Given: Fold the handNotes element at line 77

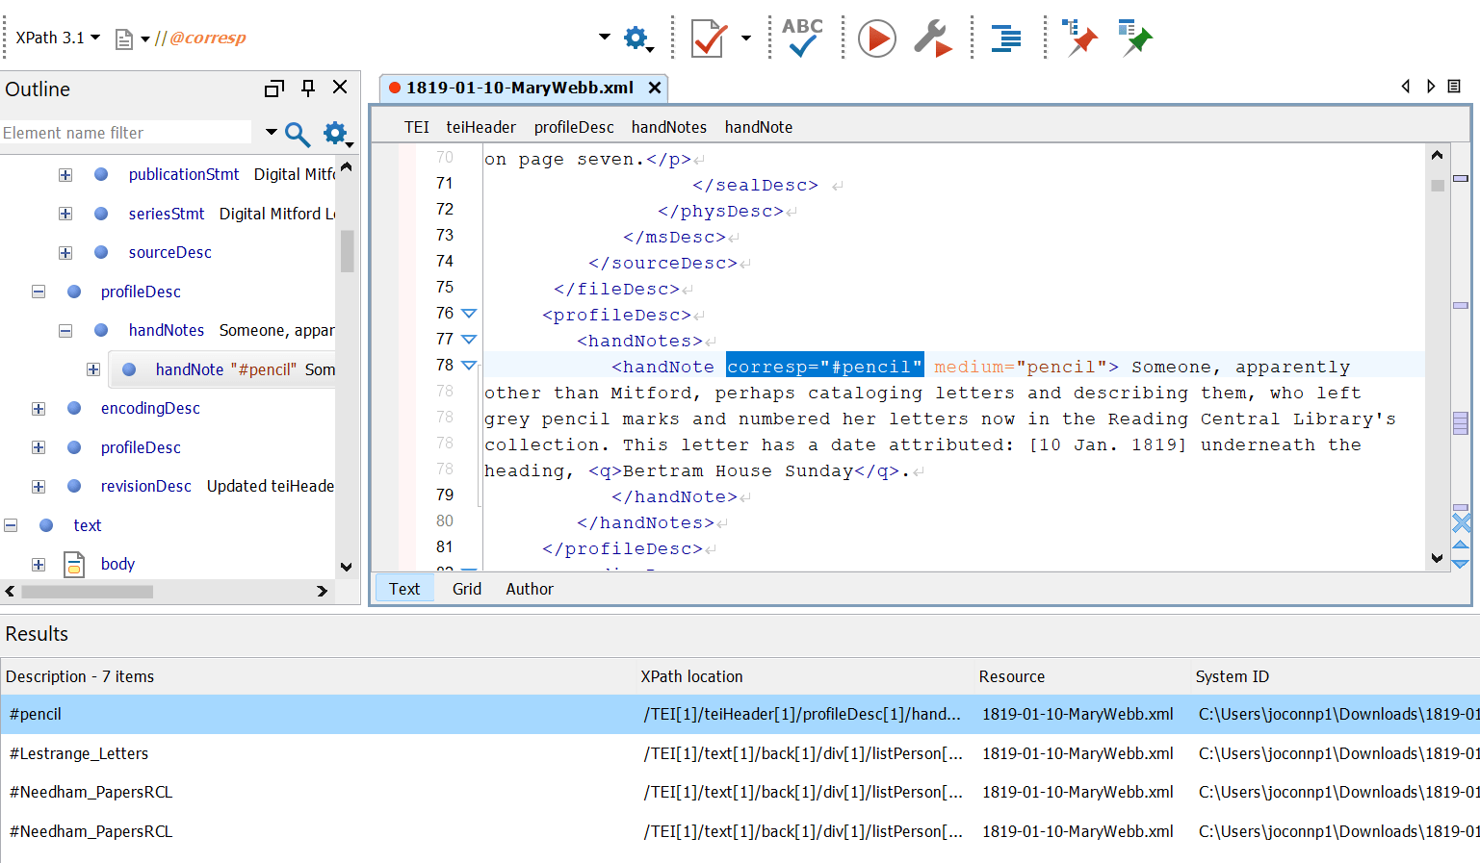Looking at the screenshot, I should click(x=469, y=340).
